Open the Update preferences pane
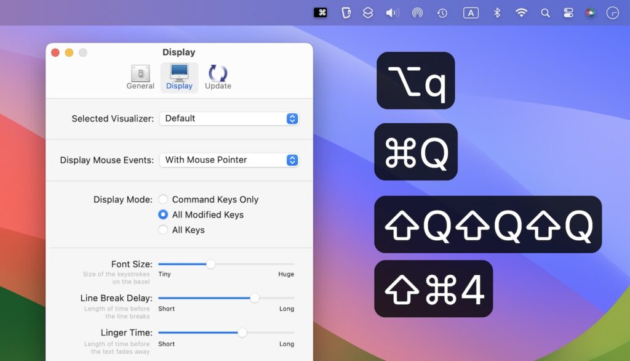 (217, 76)
